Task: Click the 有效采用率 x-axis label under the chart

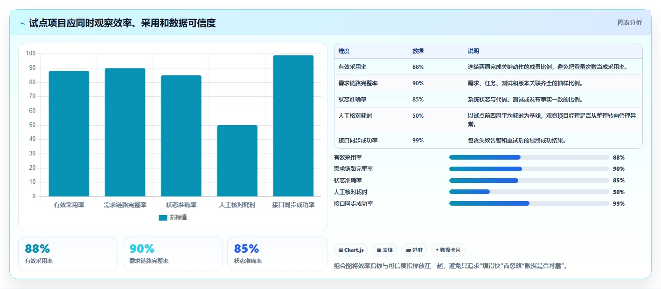Action: click(x=69, y=205)
